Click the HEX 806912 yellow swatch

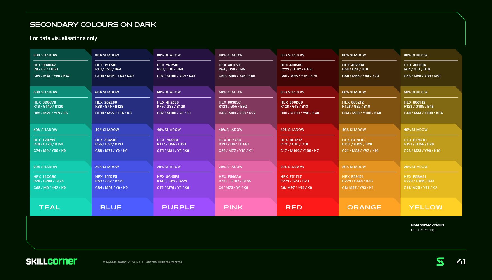[431, 105]
